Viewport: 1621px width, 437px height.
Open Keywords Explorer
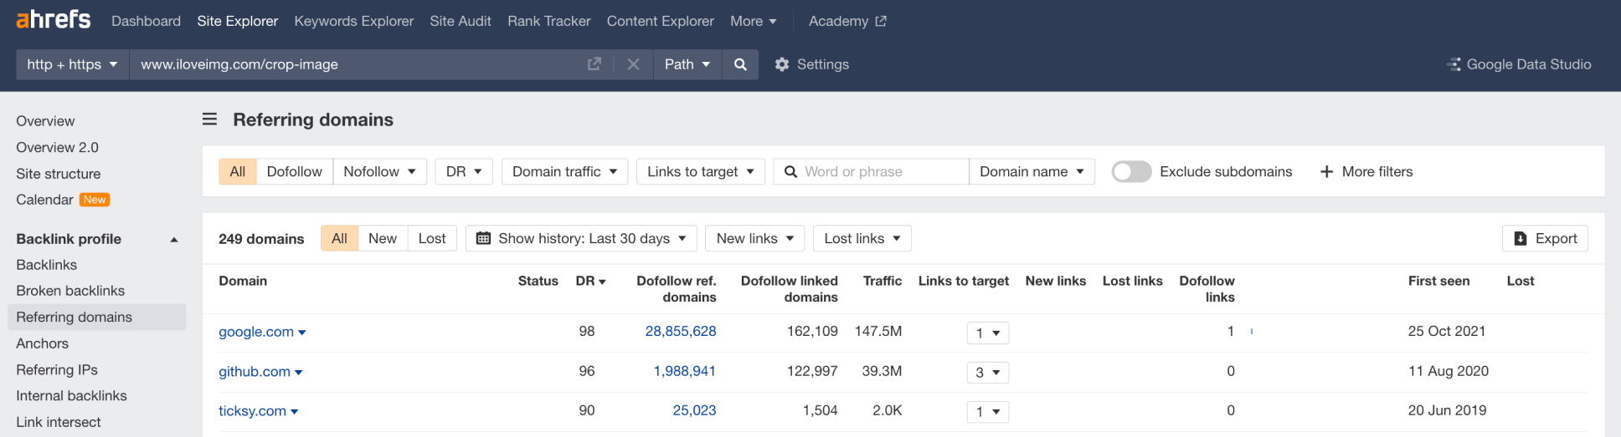pos(353,21)
